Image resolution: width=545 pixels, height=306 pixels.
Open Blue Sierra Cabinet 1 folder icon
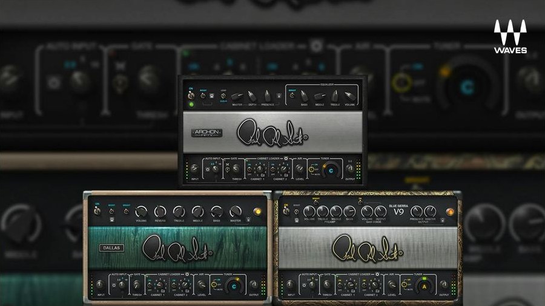(x=353, y=291)
